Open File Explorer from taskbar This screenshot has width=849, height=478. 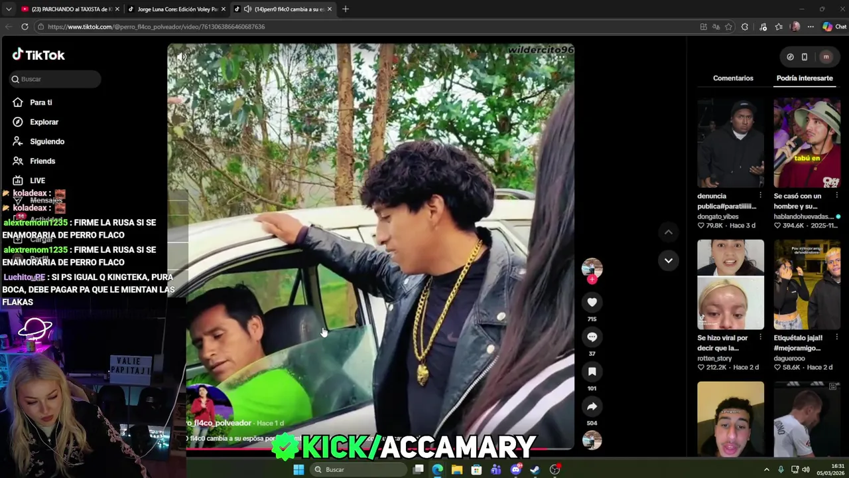click(457, 469)
